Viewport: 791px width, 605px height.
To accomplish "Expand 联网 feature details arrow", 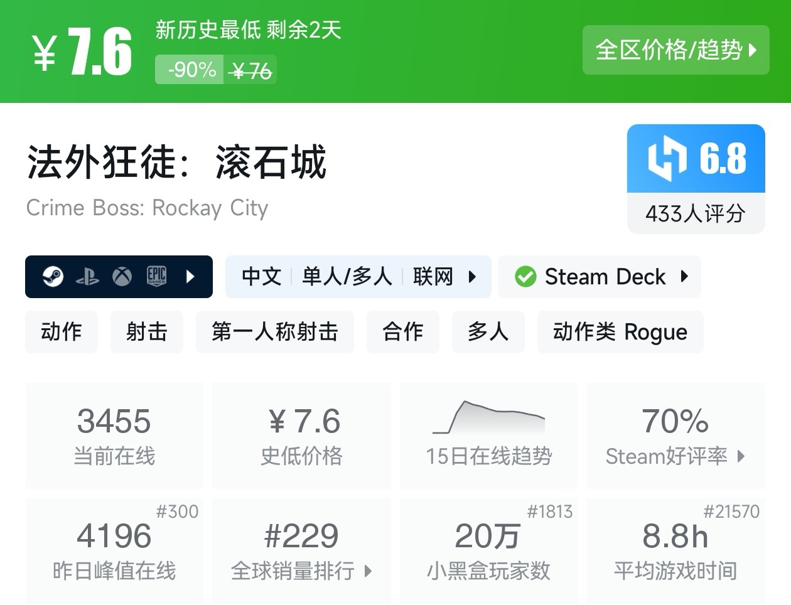I will [471, 276].
